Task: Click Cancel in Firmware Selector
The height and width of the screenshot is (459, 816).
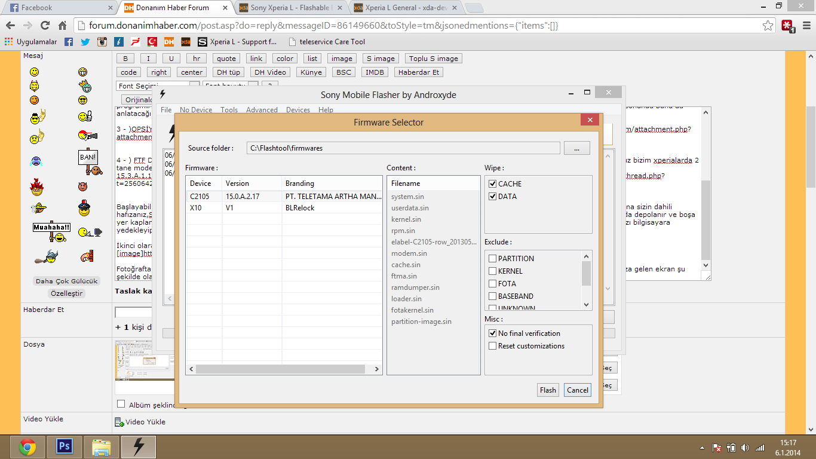Action: coord(578,390)
